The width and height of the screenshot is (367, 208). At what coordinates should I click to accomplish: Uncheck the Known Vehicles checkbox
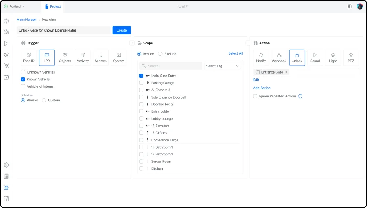[23, 79]
